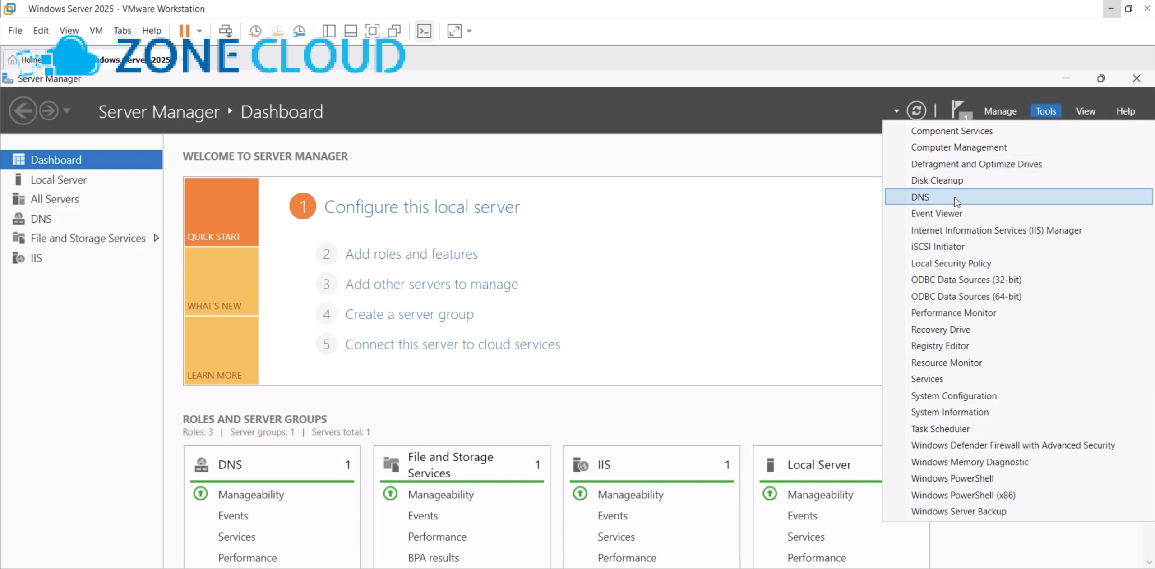Open the VMware View menu

click(x=69, y=30)
